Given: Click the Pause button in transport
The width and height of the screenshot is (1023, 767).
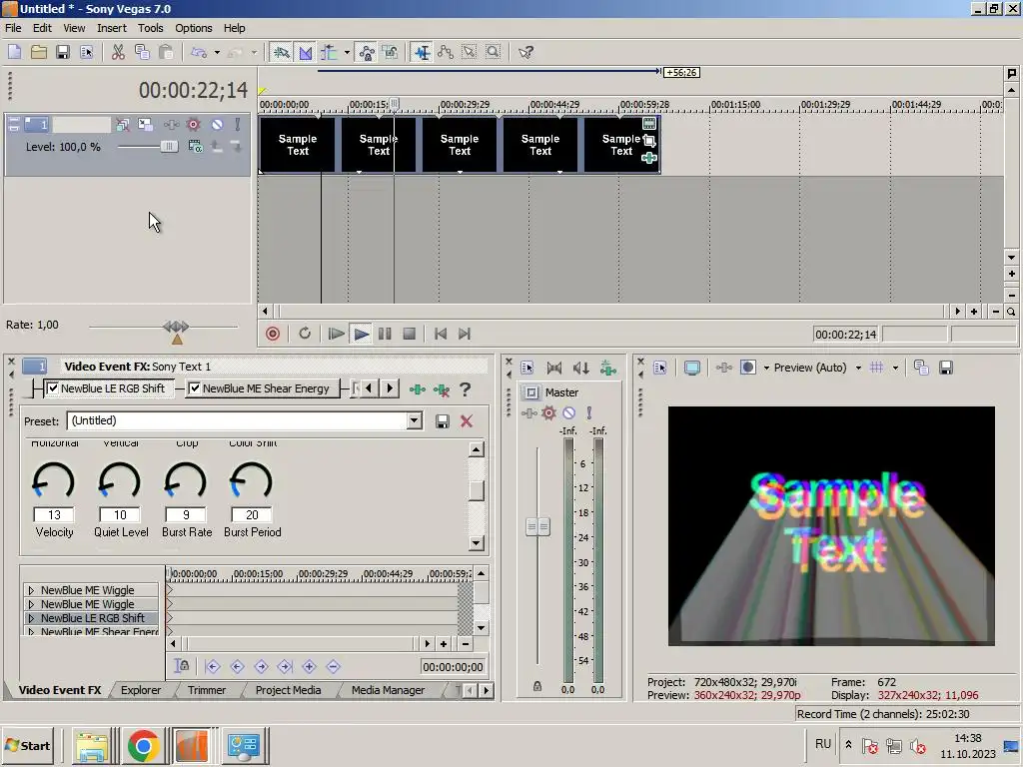Looking at the screenshot, I should coord(385,334).
